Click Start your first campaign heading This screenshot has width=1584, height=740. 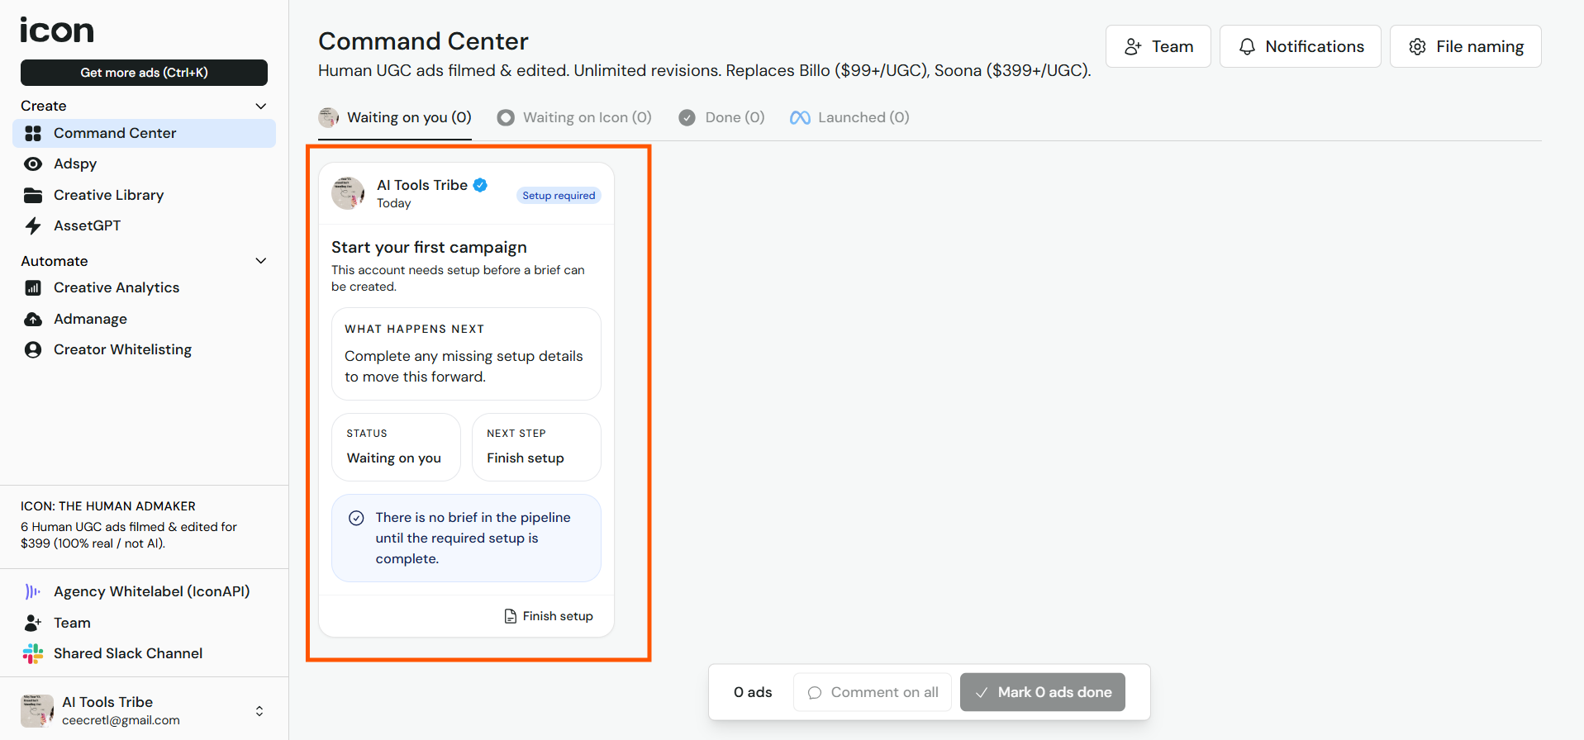click(x=429, y=247)
